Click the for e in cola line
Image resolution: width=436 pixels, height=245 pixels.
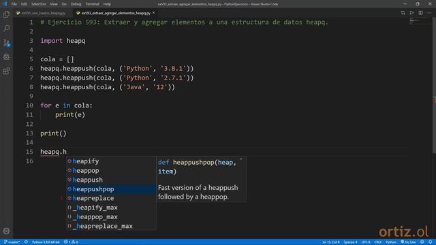pyautogui.click(x=66, y=105)
